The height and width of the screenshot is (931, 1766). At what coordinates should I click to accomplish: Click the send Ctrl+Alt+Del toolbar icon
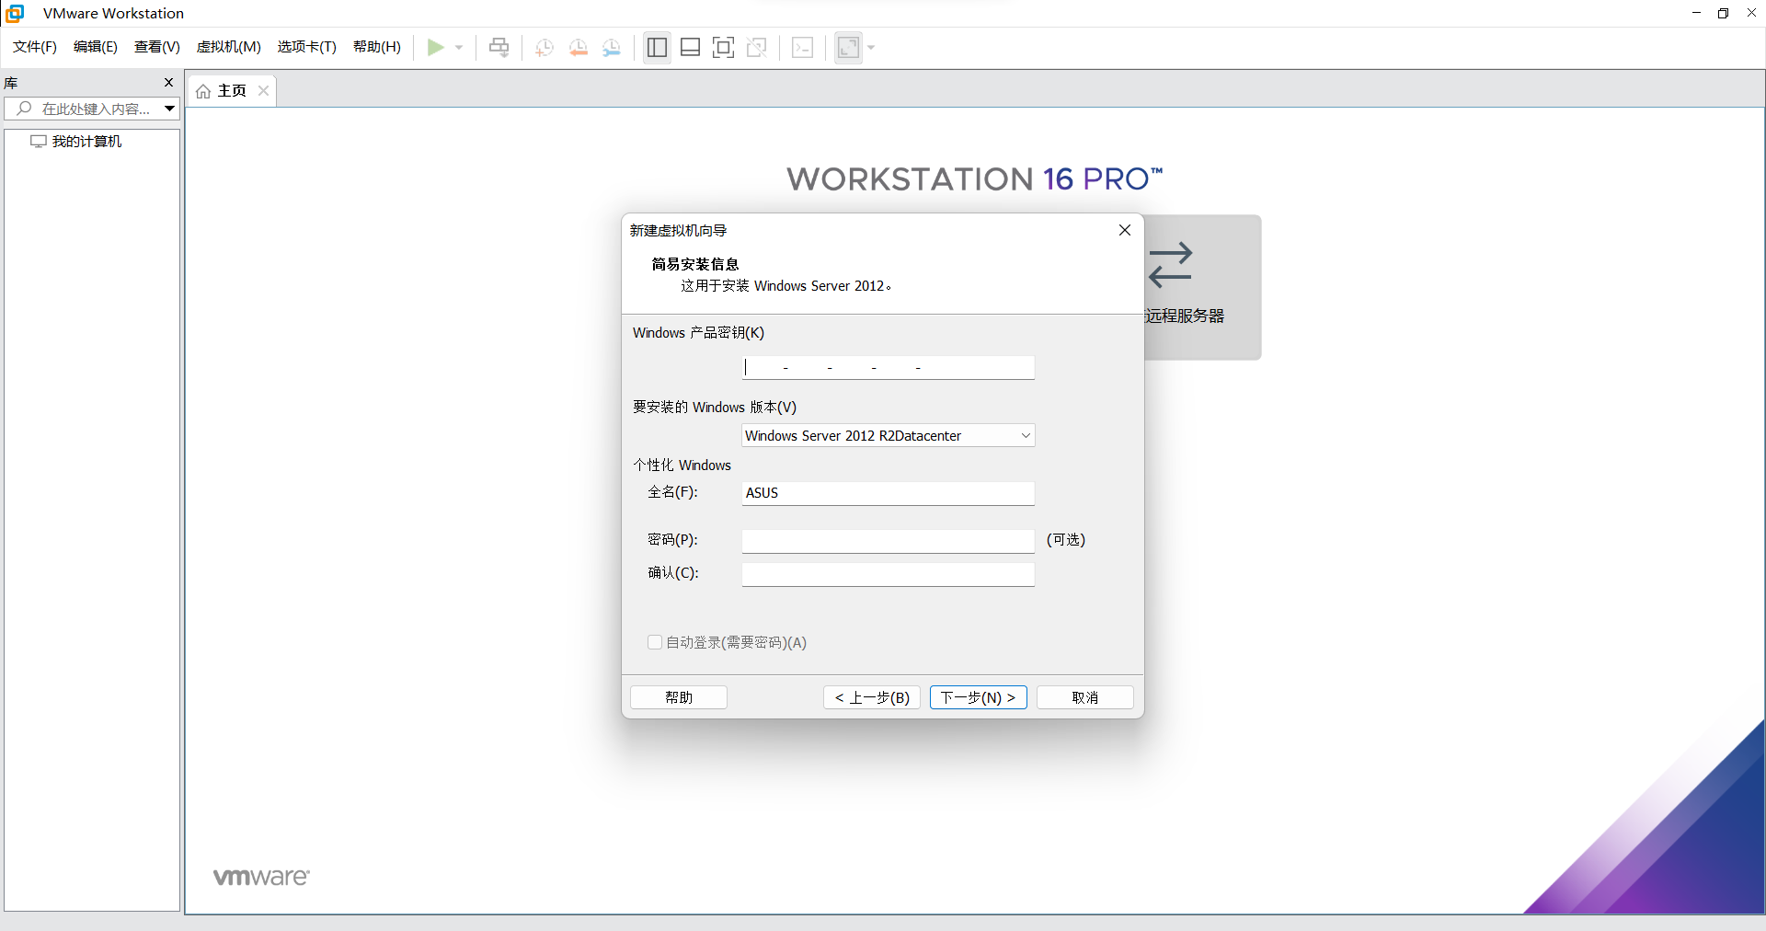pyautogui.click(x=499, y=47)
